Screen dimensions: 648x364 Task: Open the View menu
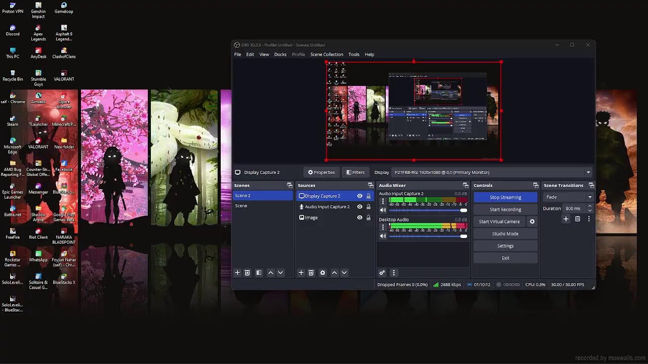[x=264, y=55]
